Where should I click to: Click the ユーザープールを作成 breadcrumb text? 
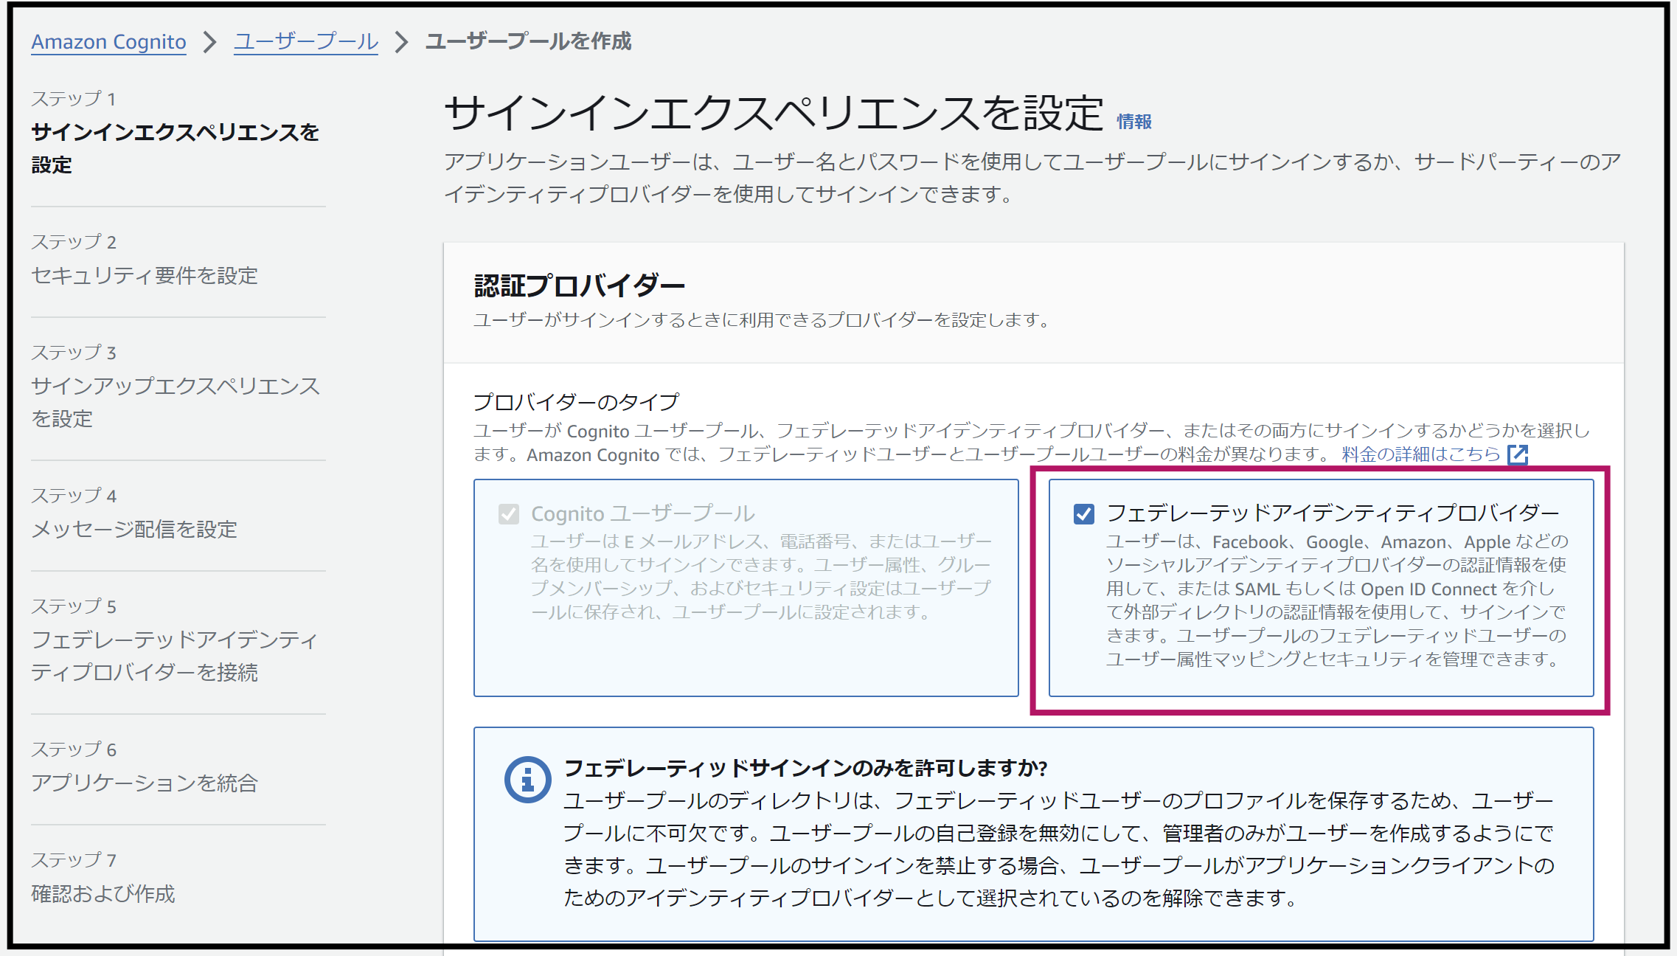(528, 41)
